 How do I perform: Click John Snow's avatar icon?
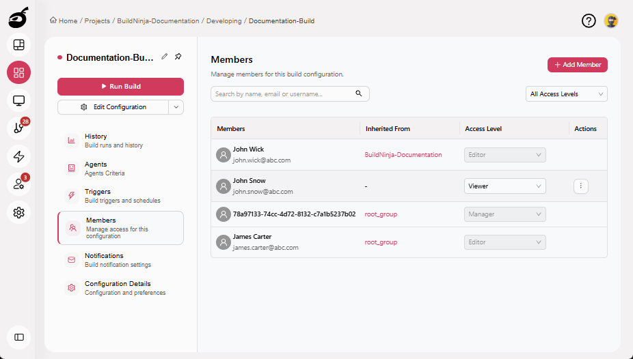tap(224, 186)
